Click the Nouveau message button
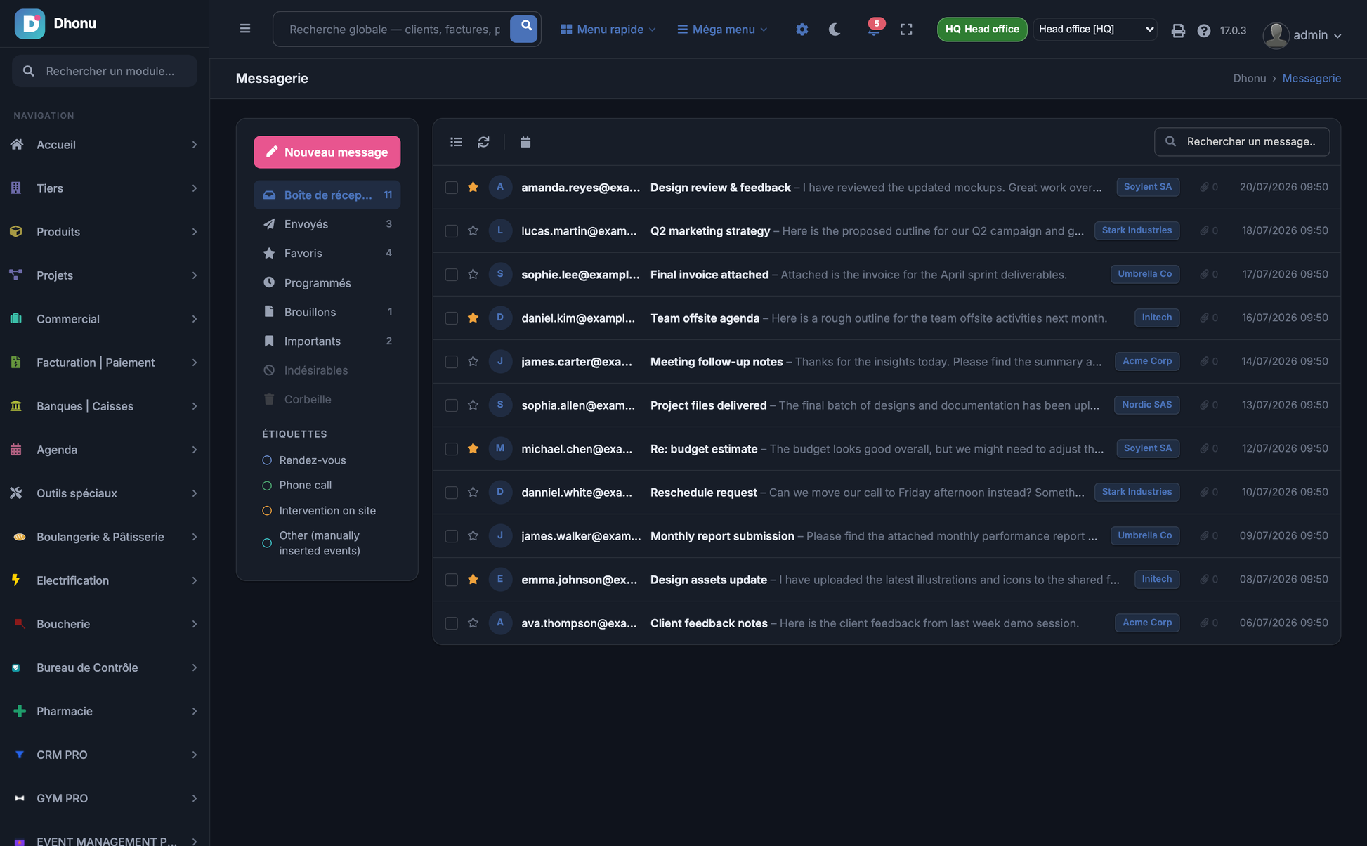This screenshot has width=1367, height=846. pos(327,152)
